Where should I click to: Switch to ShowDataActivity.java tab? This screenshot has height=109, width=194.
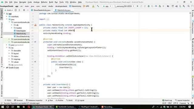click(42, 10)
